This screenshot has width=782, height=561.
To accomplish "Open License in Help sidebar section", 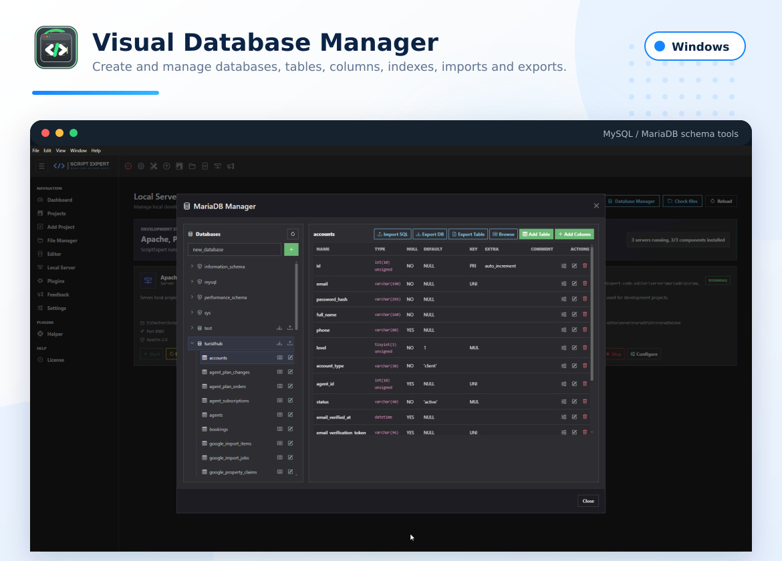I will [x=55, y=360].
